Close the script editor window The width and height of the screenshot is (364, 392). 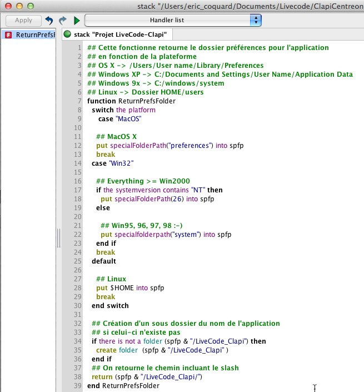[7, 6]
